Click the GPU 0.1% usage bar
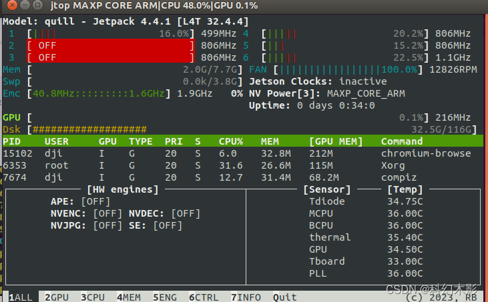The width and height of the screenshot is (488, 302). [x=228, y=117]
